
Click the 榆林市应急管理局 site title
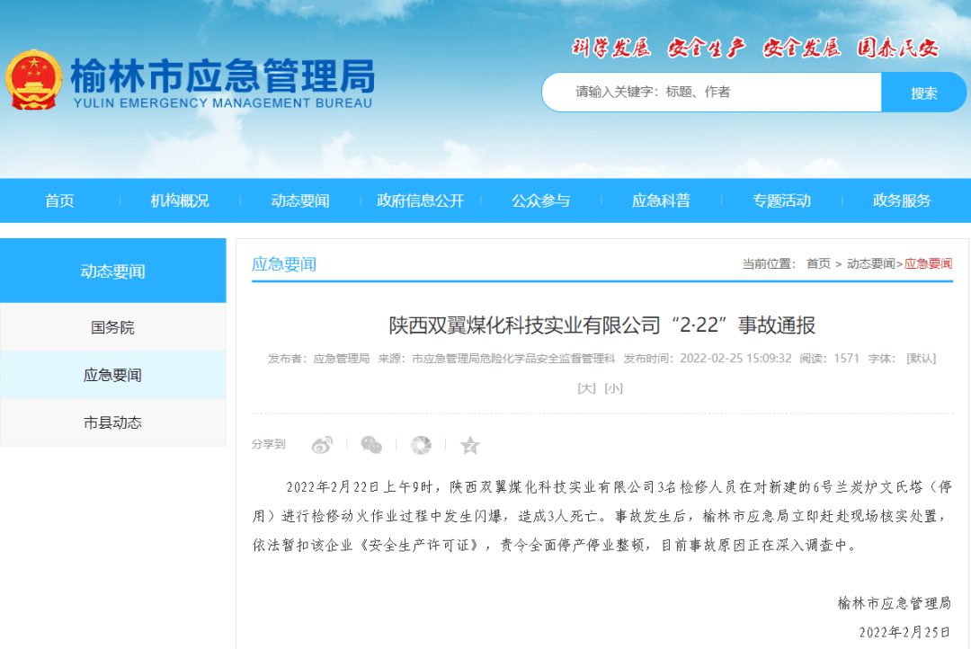223,76
